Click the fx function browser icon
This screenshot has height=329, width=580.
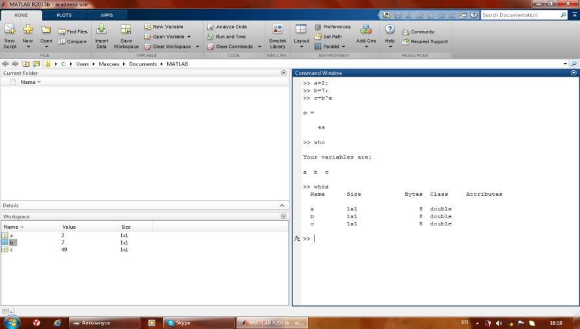297,239
